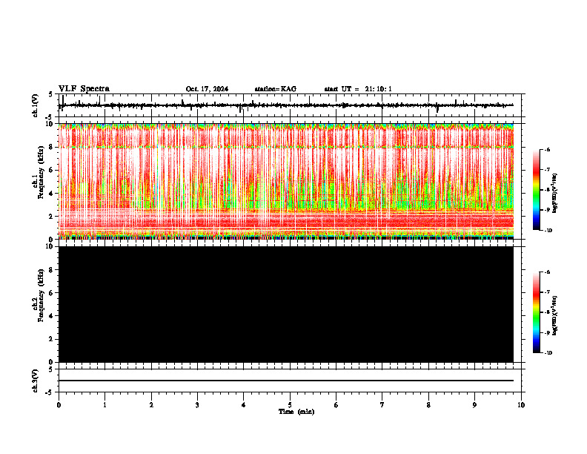Pick the ch.2 spectrogram color scale bar

point(536,312)
